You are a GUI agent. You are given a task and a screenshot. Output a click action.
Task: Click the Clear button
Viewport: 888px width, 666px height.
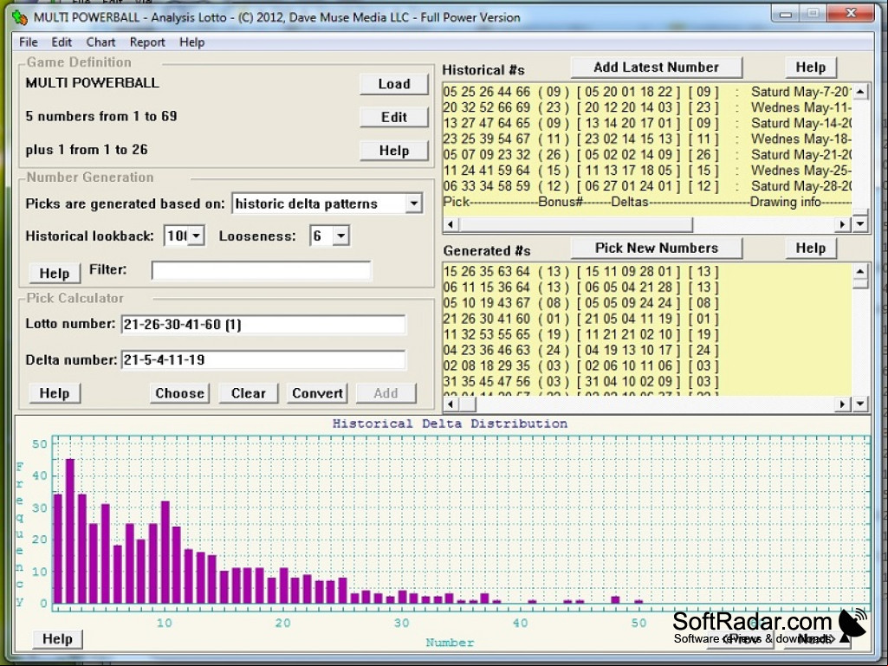248,393
